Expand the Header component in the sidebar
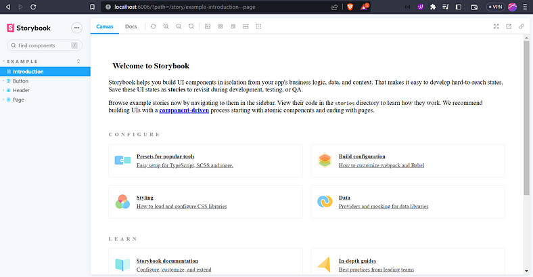Viewport: 533px width, 277px height. point(21,90)
